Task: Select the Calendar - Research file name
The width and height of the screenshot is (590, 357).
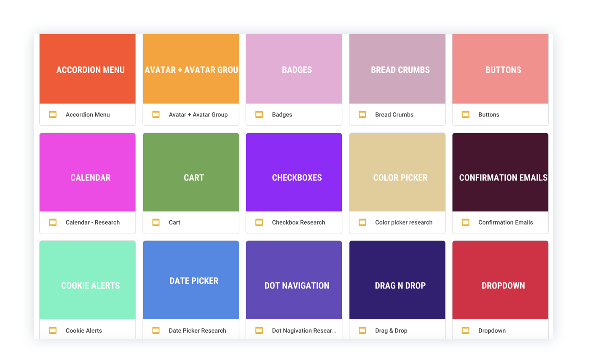Action: 93,222
